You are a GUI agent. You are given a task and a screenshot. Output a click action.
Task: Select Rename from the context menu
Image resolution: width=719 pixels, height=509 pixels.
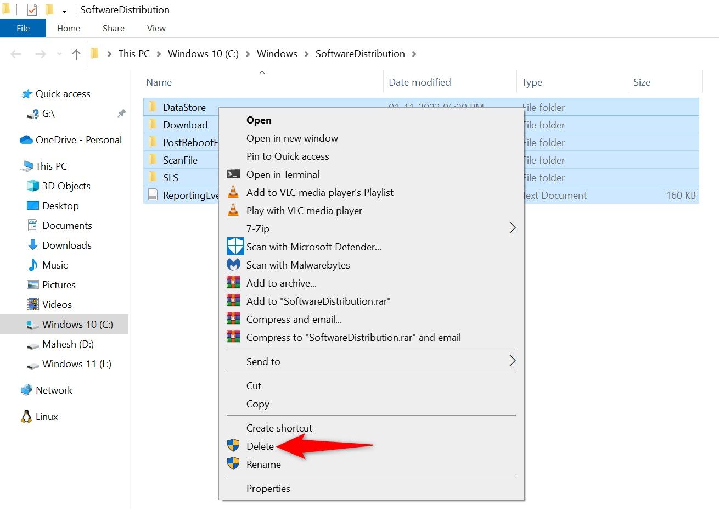click(x=263, y=465)
